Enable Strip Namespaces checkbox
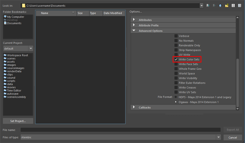 click(176, 50)
